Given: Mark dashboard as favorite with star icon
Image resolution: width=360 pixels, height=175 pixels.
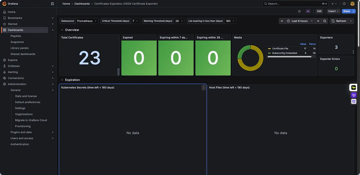Looking at the screenshot, I should pyautogui.click(x=299, y=11).
